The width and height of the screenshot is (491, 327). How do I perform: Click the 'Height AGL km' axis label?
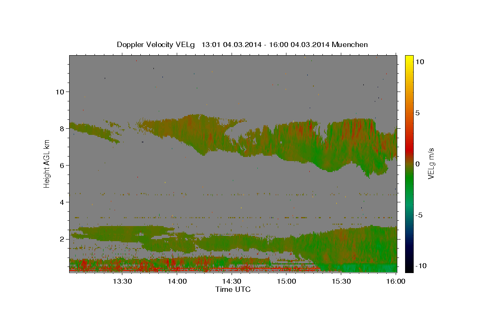(47, 164)
